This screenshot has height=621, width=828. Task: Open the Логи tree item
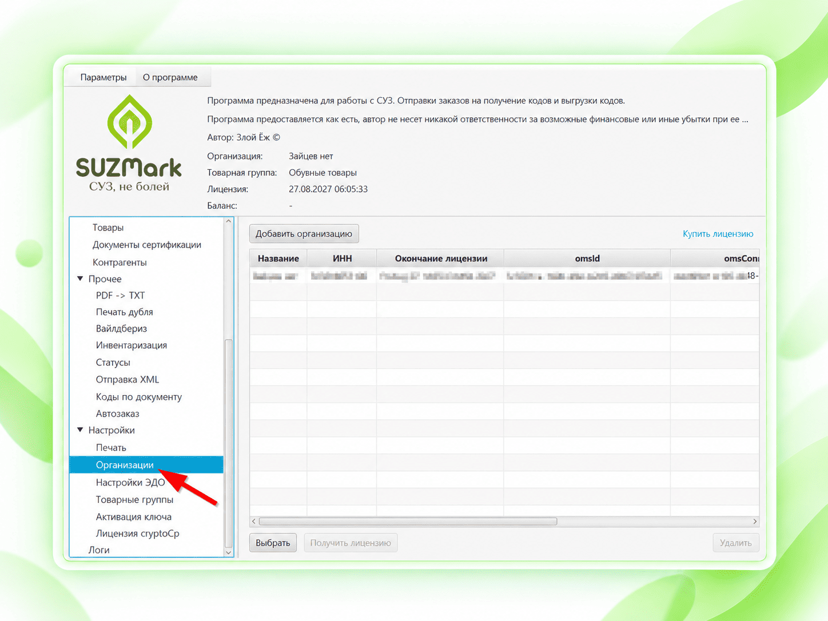coord(99,550)
